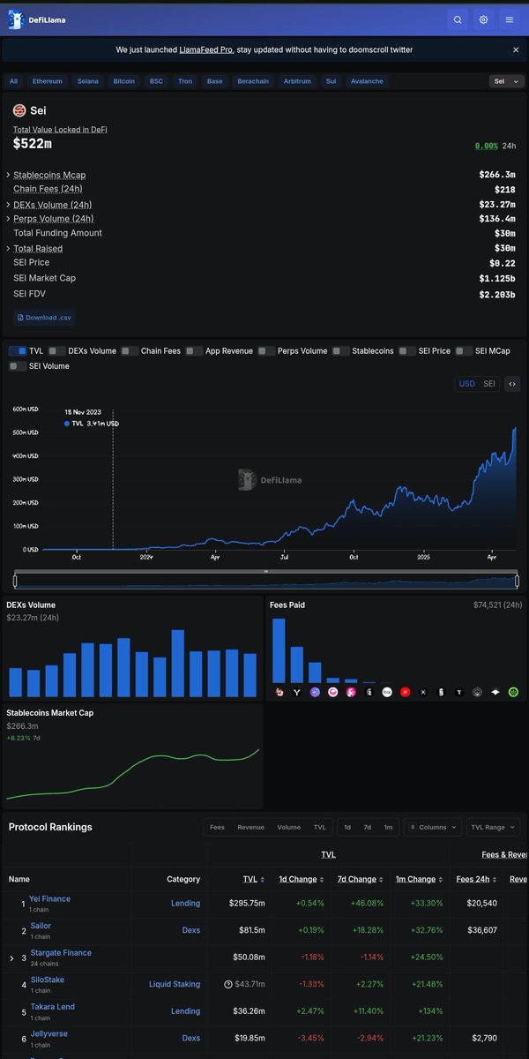Select the Avalanche chain tab
529x1059 pixels.
(367, 81)
